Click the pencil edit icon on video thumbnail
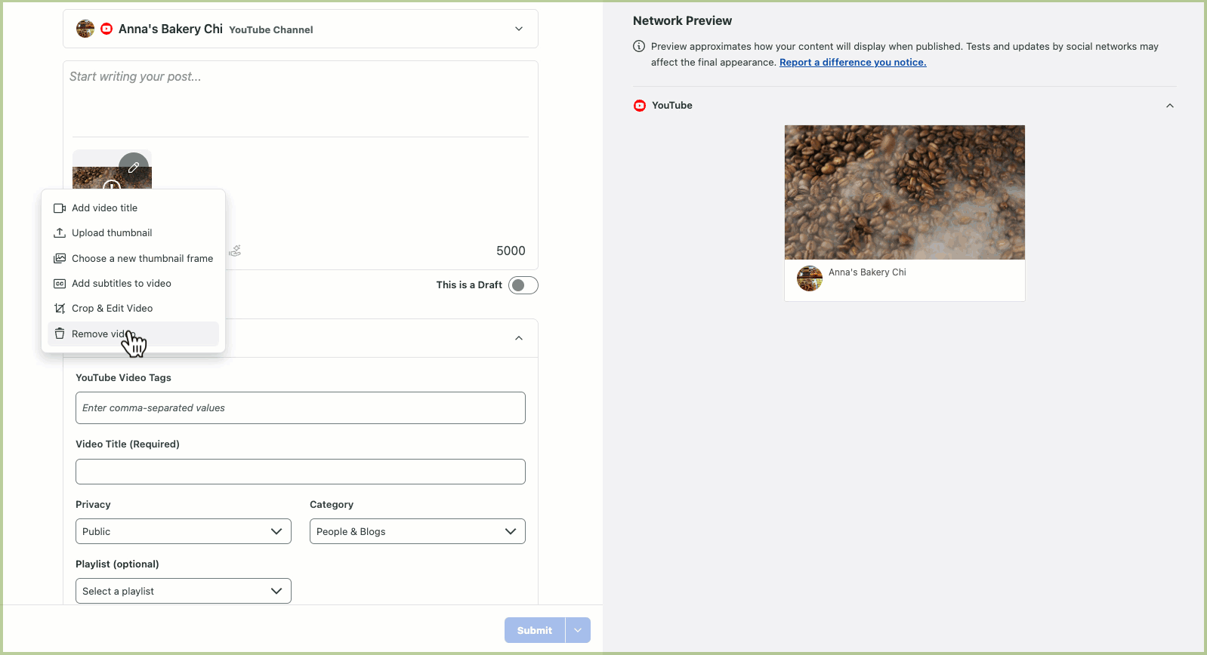 click(134, 168)
